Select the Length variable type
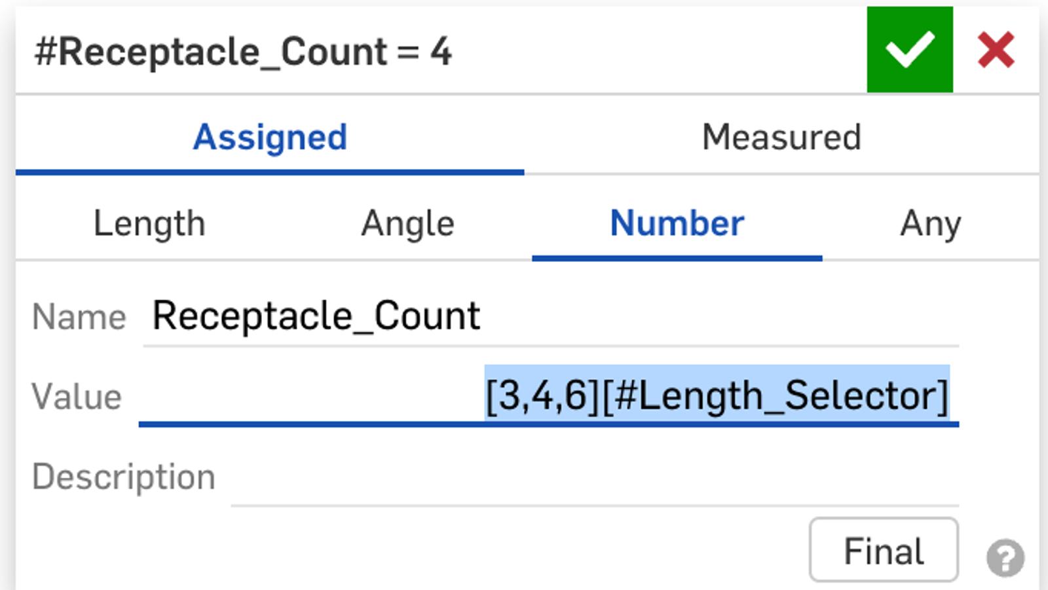 point(149,223)
